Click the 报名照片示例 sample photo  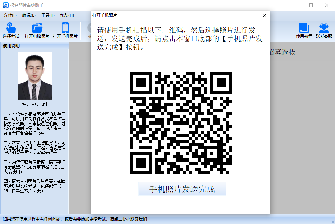click(x=35, y=76)
